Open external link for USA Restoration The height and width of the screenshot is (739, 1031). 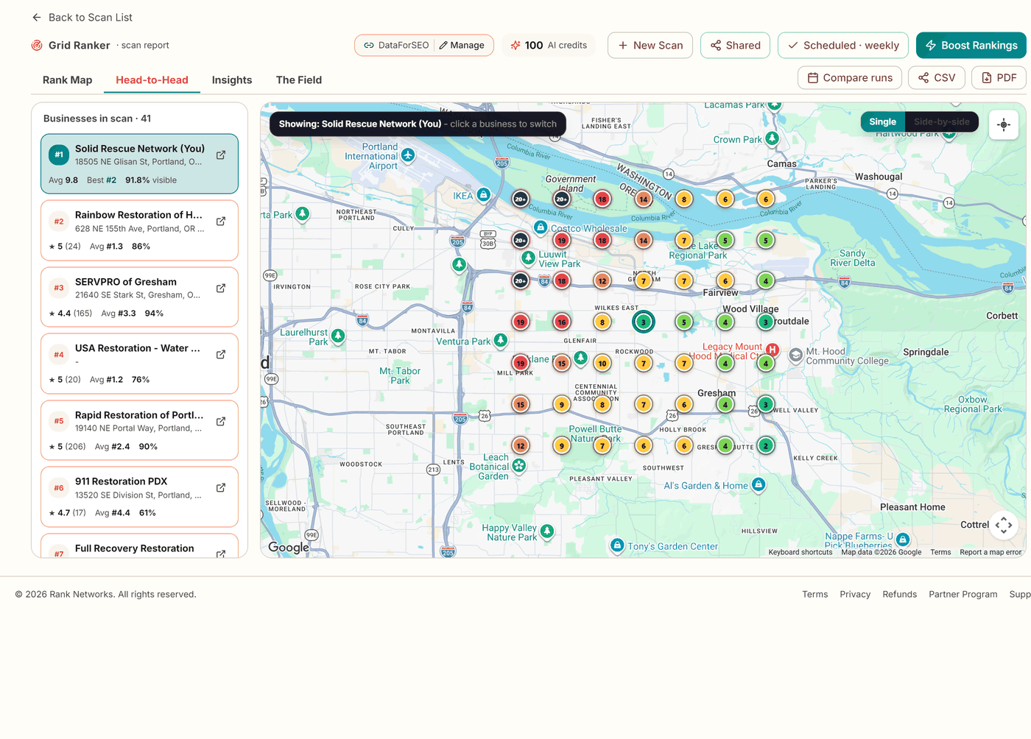(x=221, y=355)
